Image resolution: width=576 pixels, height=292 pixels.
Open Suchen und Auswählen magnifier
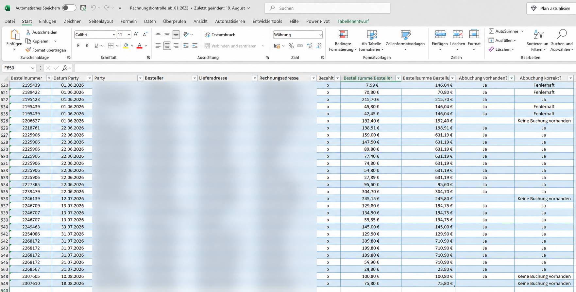click(562, 41)
